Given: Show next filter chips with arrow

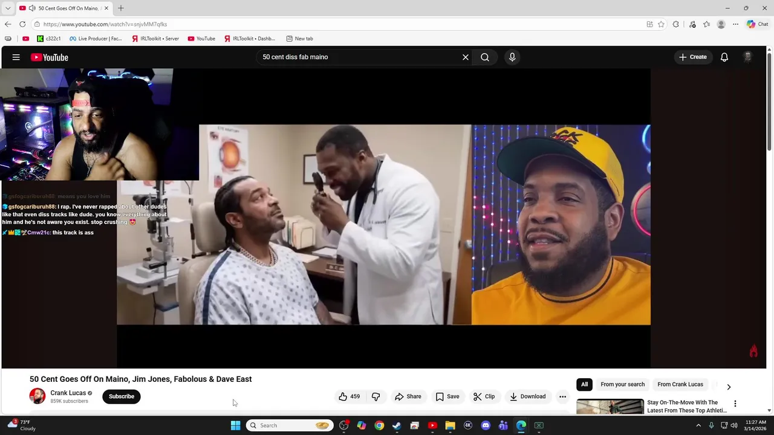Looking at the screenshot, I should [x=729, y=387].
